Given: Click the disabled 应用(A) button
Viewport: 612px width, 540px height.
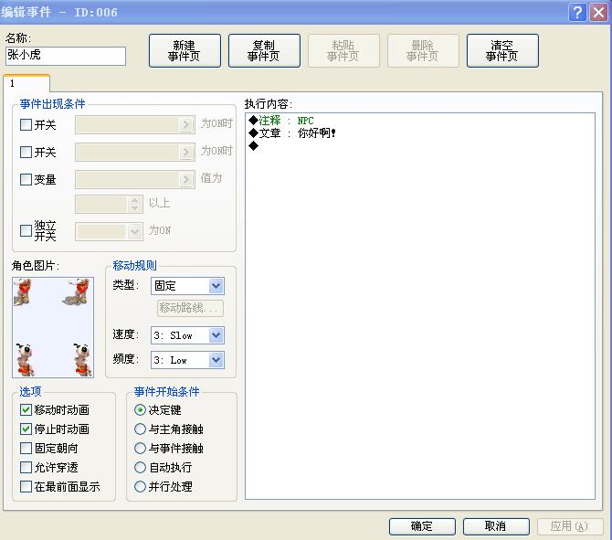Looking at the screenshot, I should [x=570, y=526].
